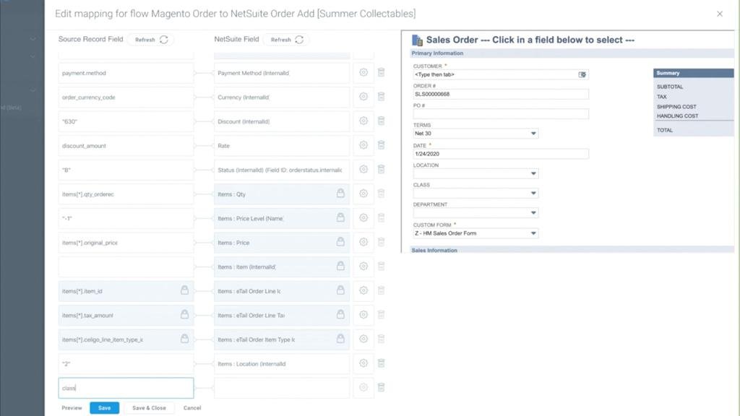Delete the Rate mapping row
Screen dimensions: 740x416
[381, 145]
